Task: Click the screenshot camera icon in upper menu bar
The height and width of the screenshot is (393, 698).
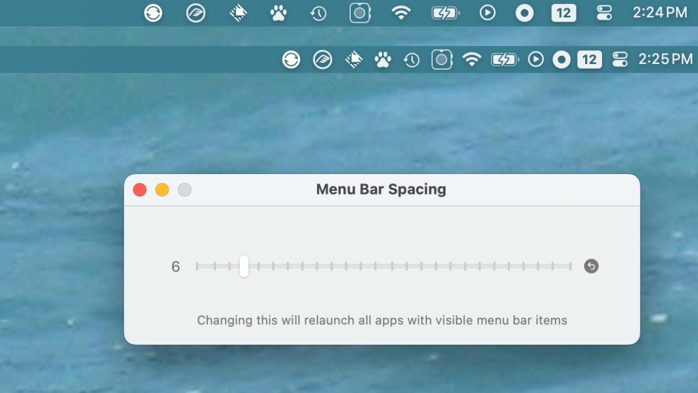Action: click(360, 13)
